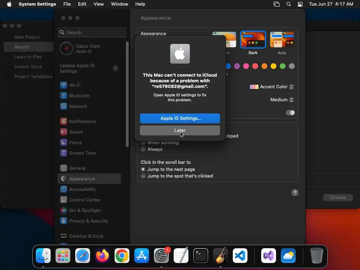This screenshot has width=360, height=270.
Task: Open Update Apple ID Settings row
Action: click(89, 69)
